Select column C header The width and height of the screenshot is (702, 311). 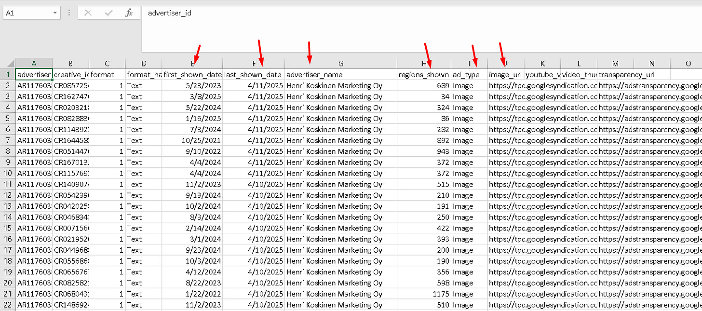pyautogui.click(x=107, y=64)
